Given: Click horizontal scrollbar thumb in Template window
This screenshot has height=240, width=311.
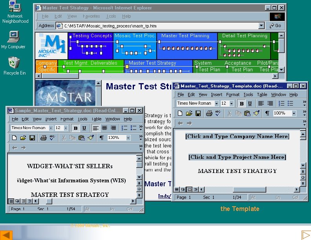Looking at the screenshot, I should tap(249, 189).
